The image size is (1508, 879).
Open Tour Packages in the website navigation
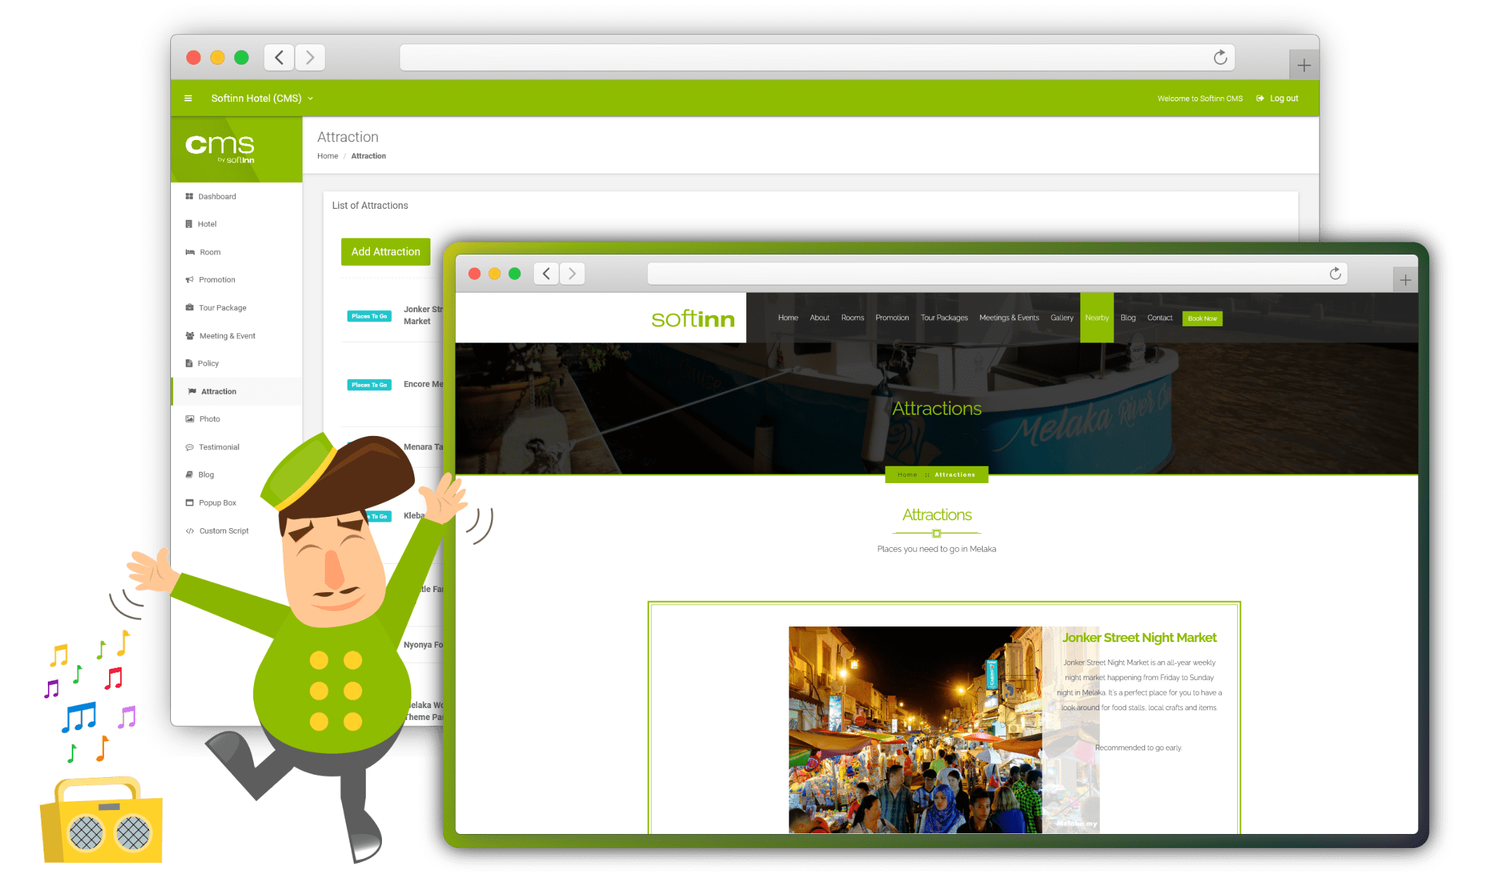click(944, 318)
